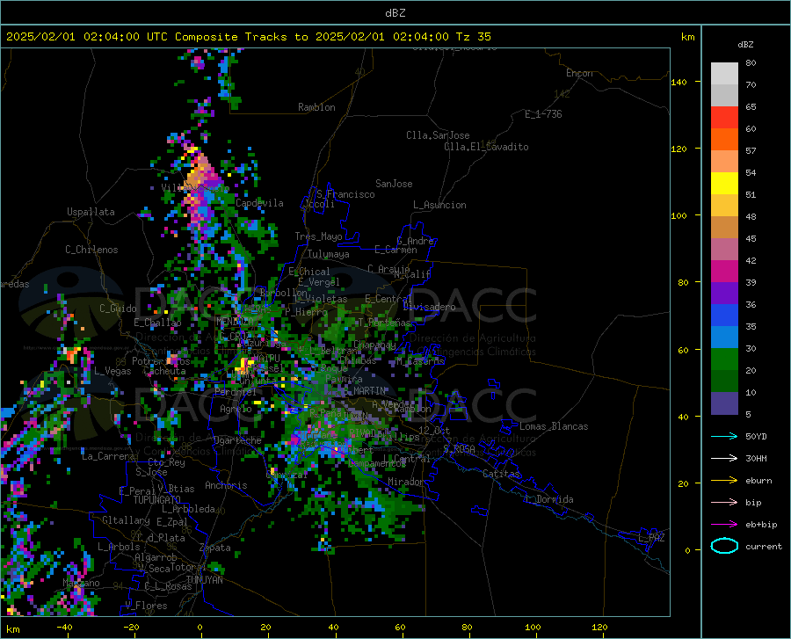This screenshot has height=639, width=791.
Task: Select the 'V_Flores' map label
Action: 146,606
